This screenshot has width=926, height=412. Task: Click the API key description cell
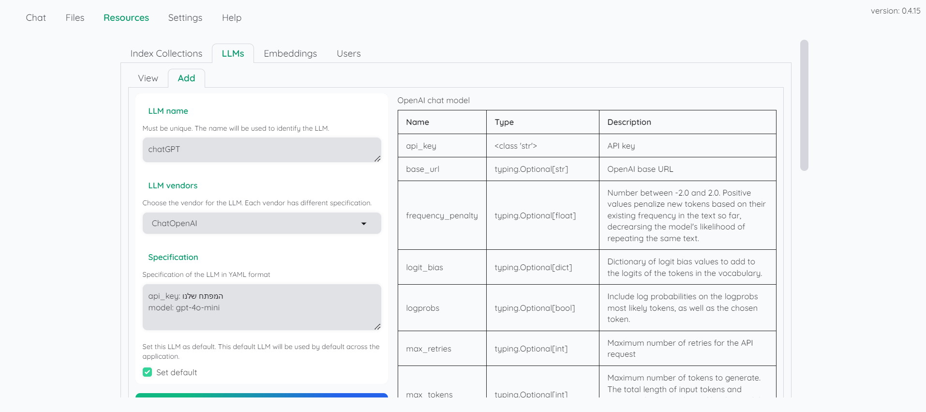pos(687,146)
